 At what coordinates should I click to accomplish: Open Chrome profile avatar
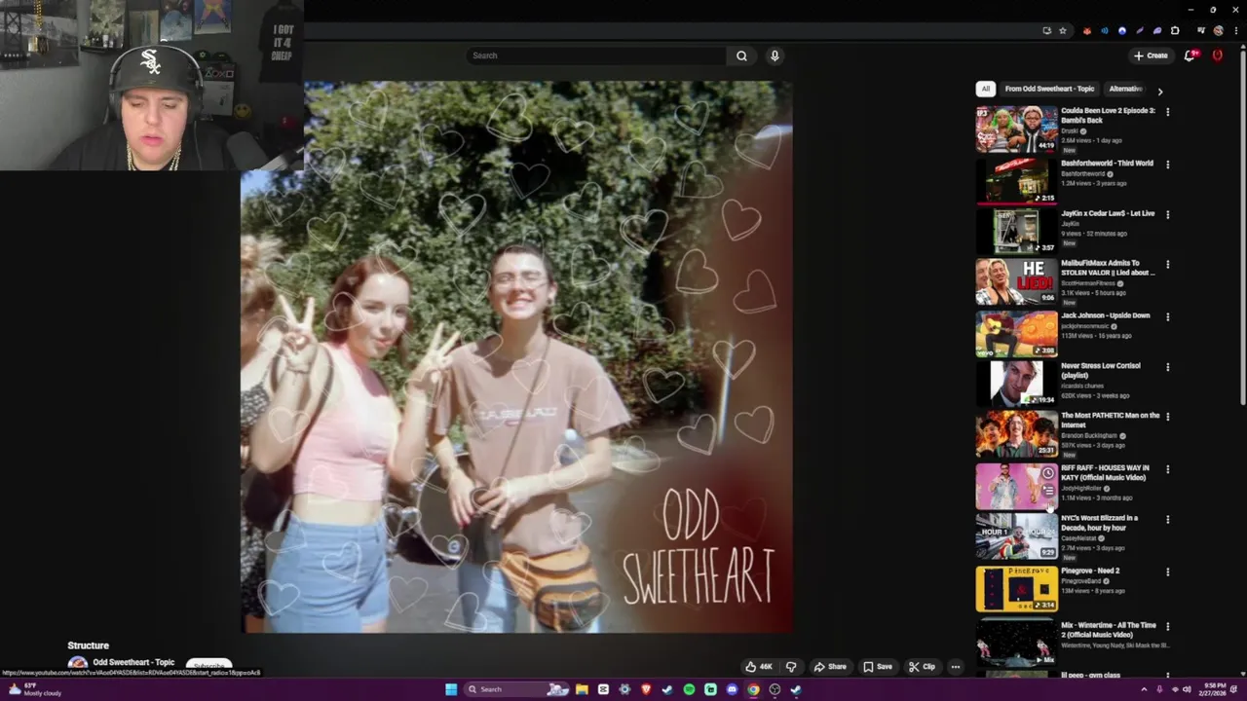pyautogui.click(x=1219, y=31)
